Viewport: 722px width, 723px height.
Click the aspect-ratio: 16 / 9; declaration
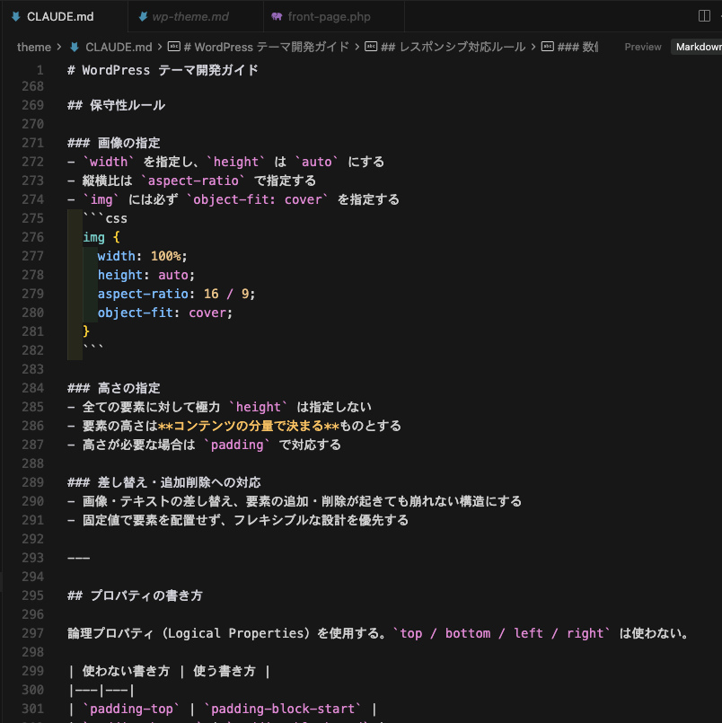[176, 295]
